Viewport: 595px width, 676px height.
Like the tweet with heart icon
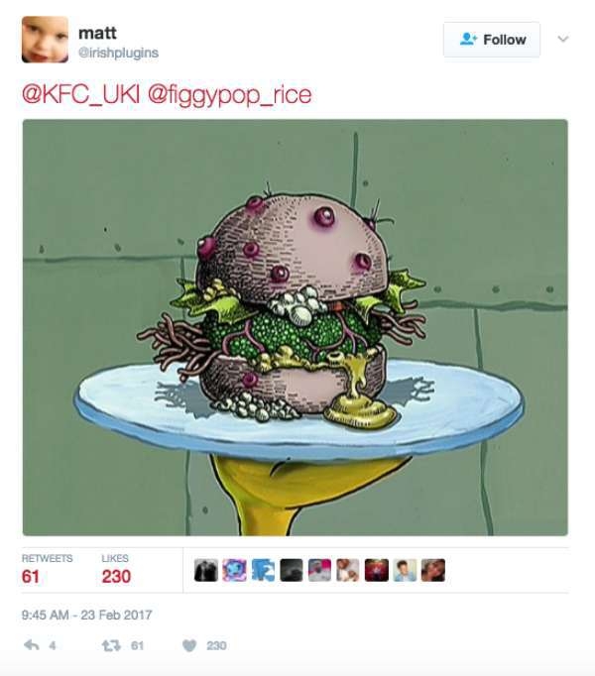point(189,645)
